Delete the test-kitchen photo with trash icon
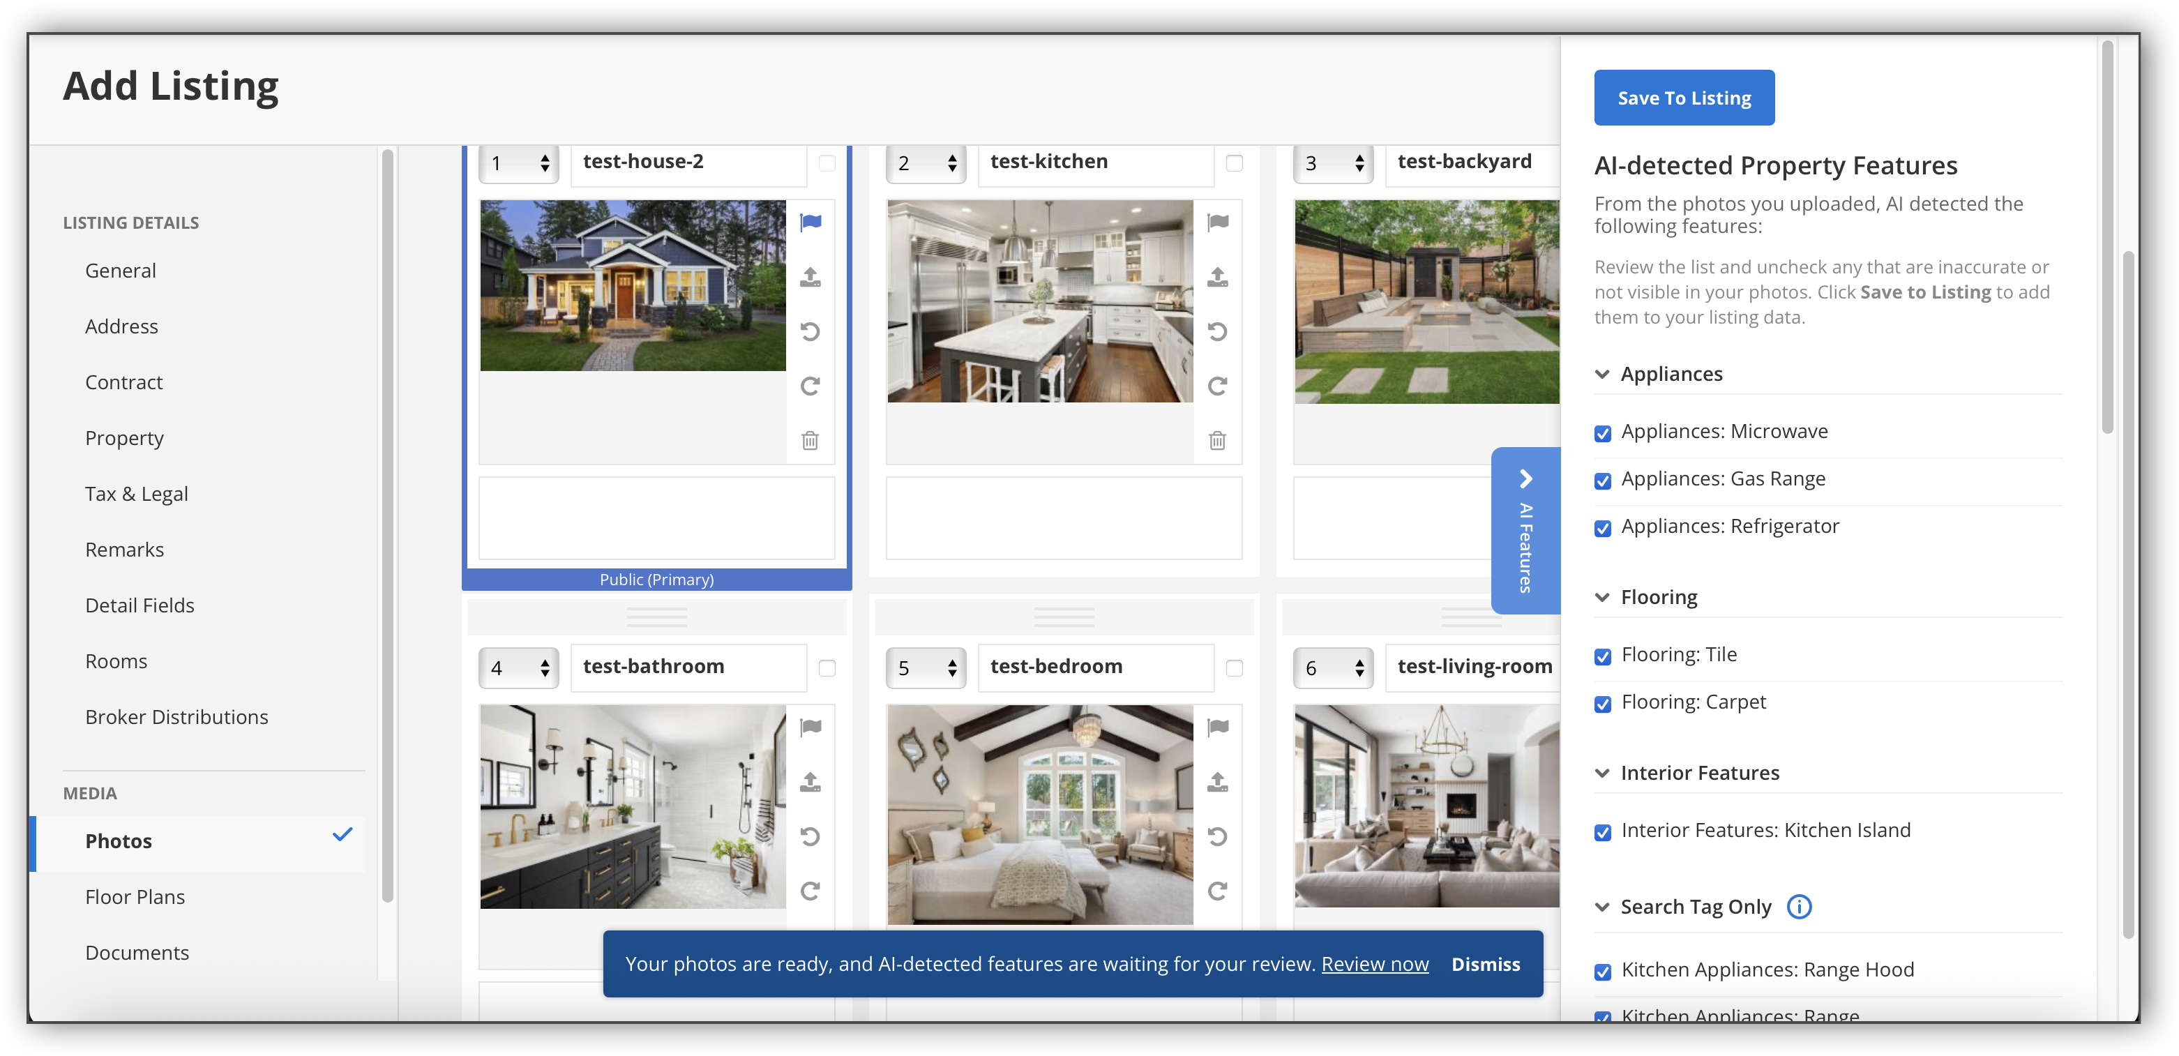The image size is (2179, 1056). tap(1217, 440)
